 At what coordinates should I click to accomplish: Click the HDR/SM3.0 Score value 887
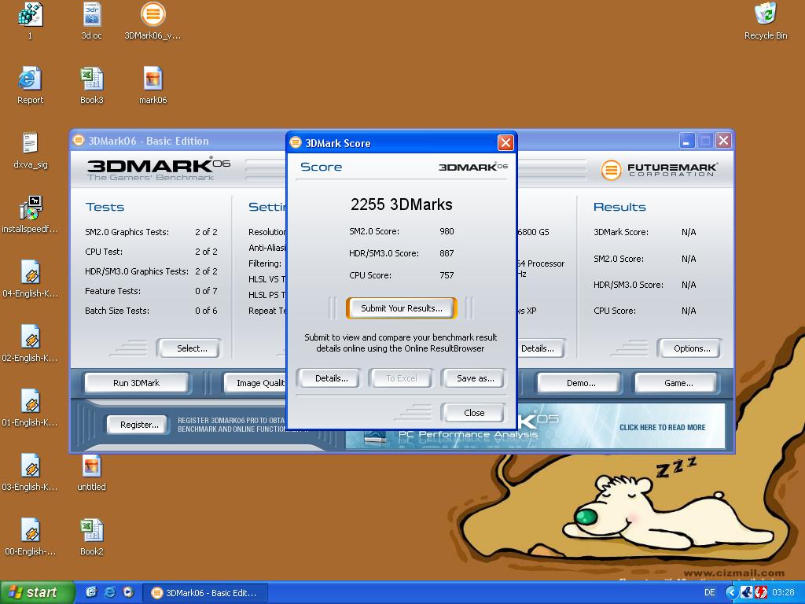click(x=447, y=253)
